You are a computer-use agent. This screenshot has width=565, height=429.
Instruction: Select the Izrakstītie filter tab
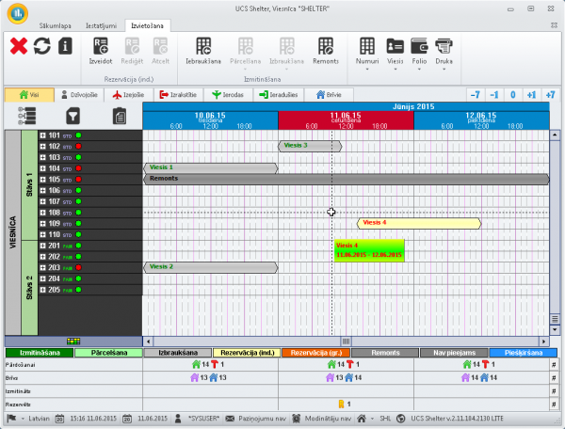(179, 95)
